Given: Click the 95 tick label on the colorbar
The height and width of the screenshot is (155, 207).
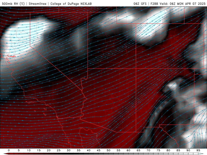Looking at the screenshot, I should (198, 150).
